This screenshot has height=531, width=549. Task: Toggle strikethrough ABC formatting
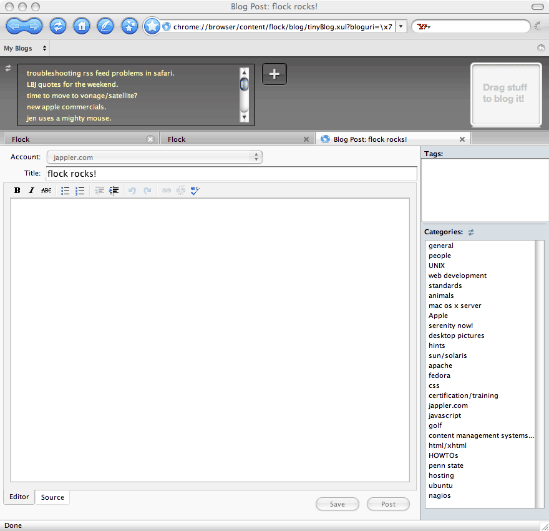coord(46,191)
